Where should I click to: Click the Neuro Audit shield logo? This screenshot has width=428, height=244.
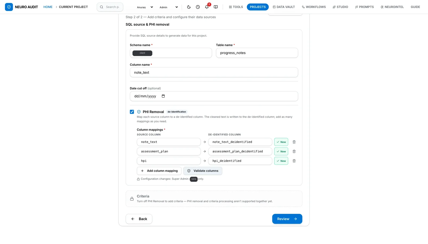9,7
